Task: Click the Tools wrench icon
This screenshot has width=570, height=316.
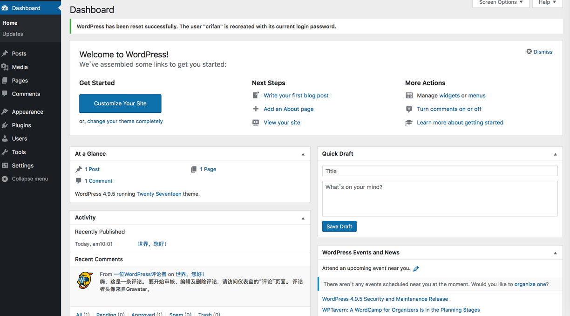Action: pos(5,152)
